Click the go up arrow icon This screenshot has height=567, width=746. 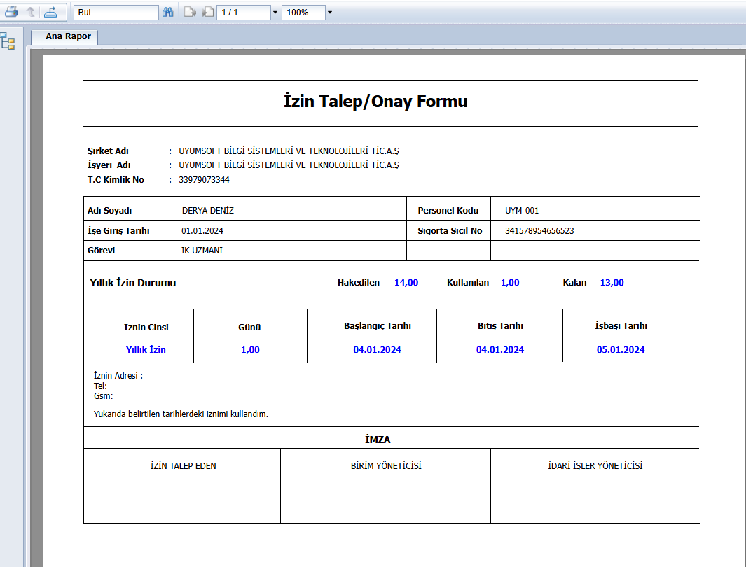(31, 11)
